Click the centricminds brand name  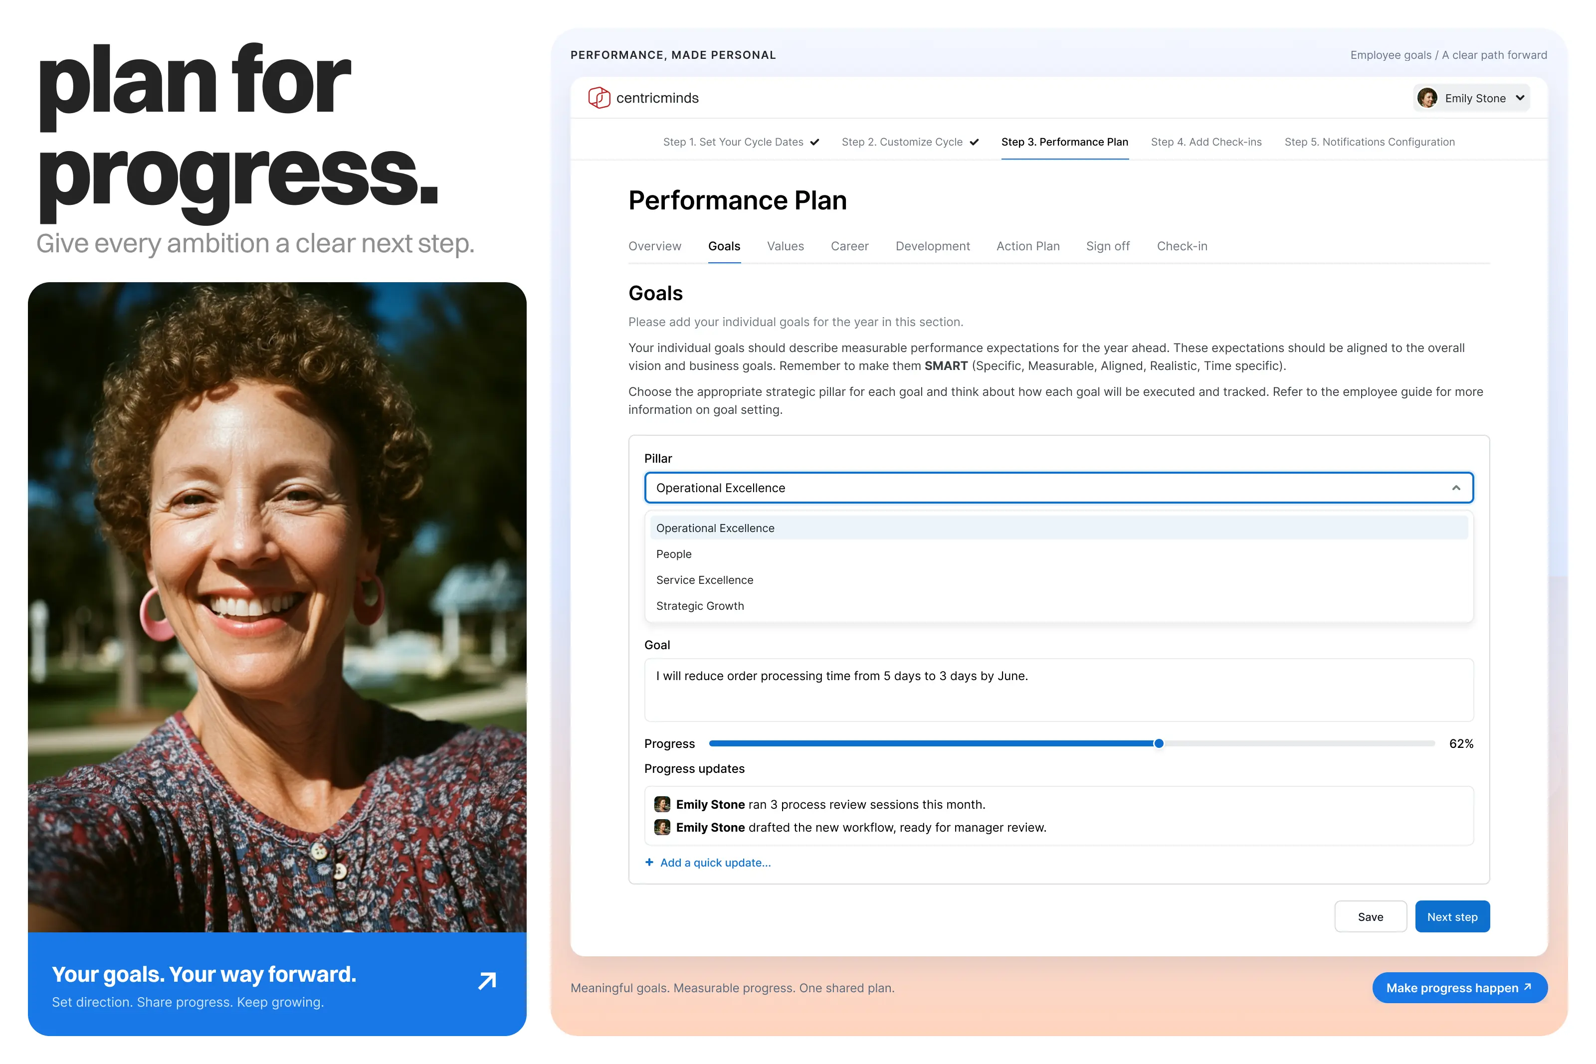coord(657,98)
